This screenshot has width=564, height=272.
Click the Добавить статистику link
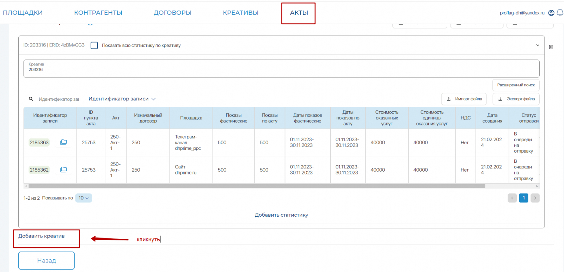click(281, 215)
